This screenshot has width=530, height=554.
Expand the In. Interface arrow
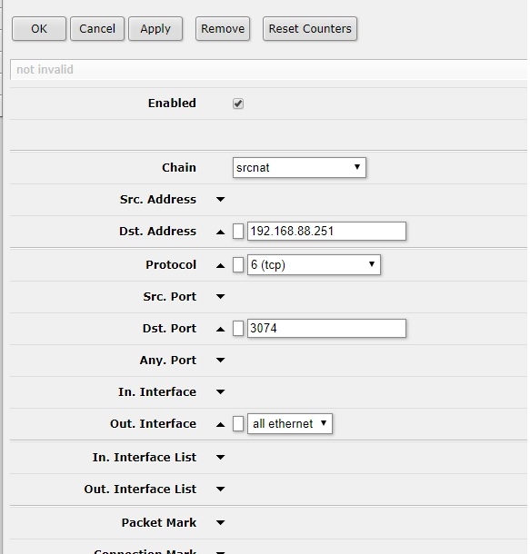click(x=220, y=391)
